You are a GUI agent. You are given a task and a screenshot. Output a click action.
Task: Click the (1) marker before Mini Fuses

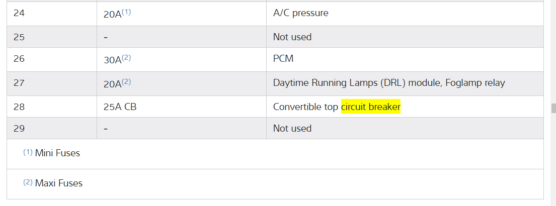coord(28,152)
